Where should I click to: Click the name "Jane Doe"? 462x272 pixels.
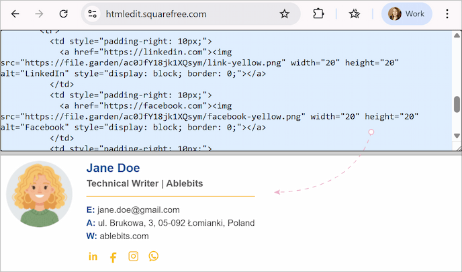click(113, 168)
